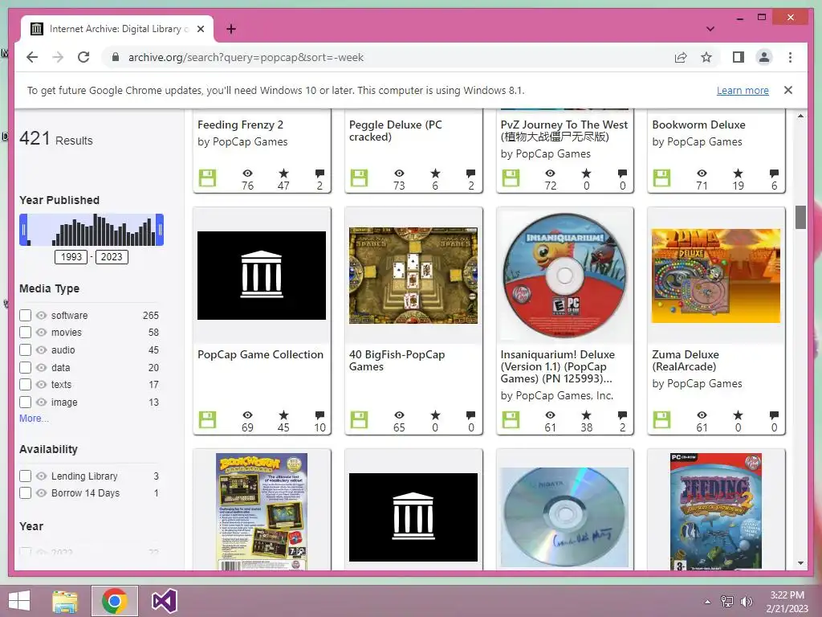The image size is (822, 617).
Task: Click the floppy icon on Bookworm Deluxe card
Action: (x=661, y=178)
